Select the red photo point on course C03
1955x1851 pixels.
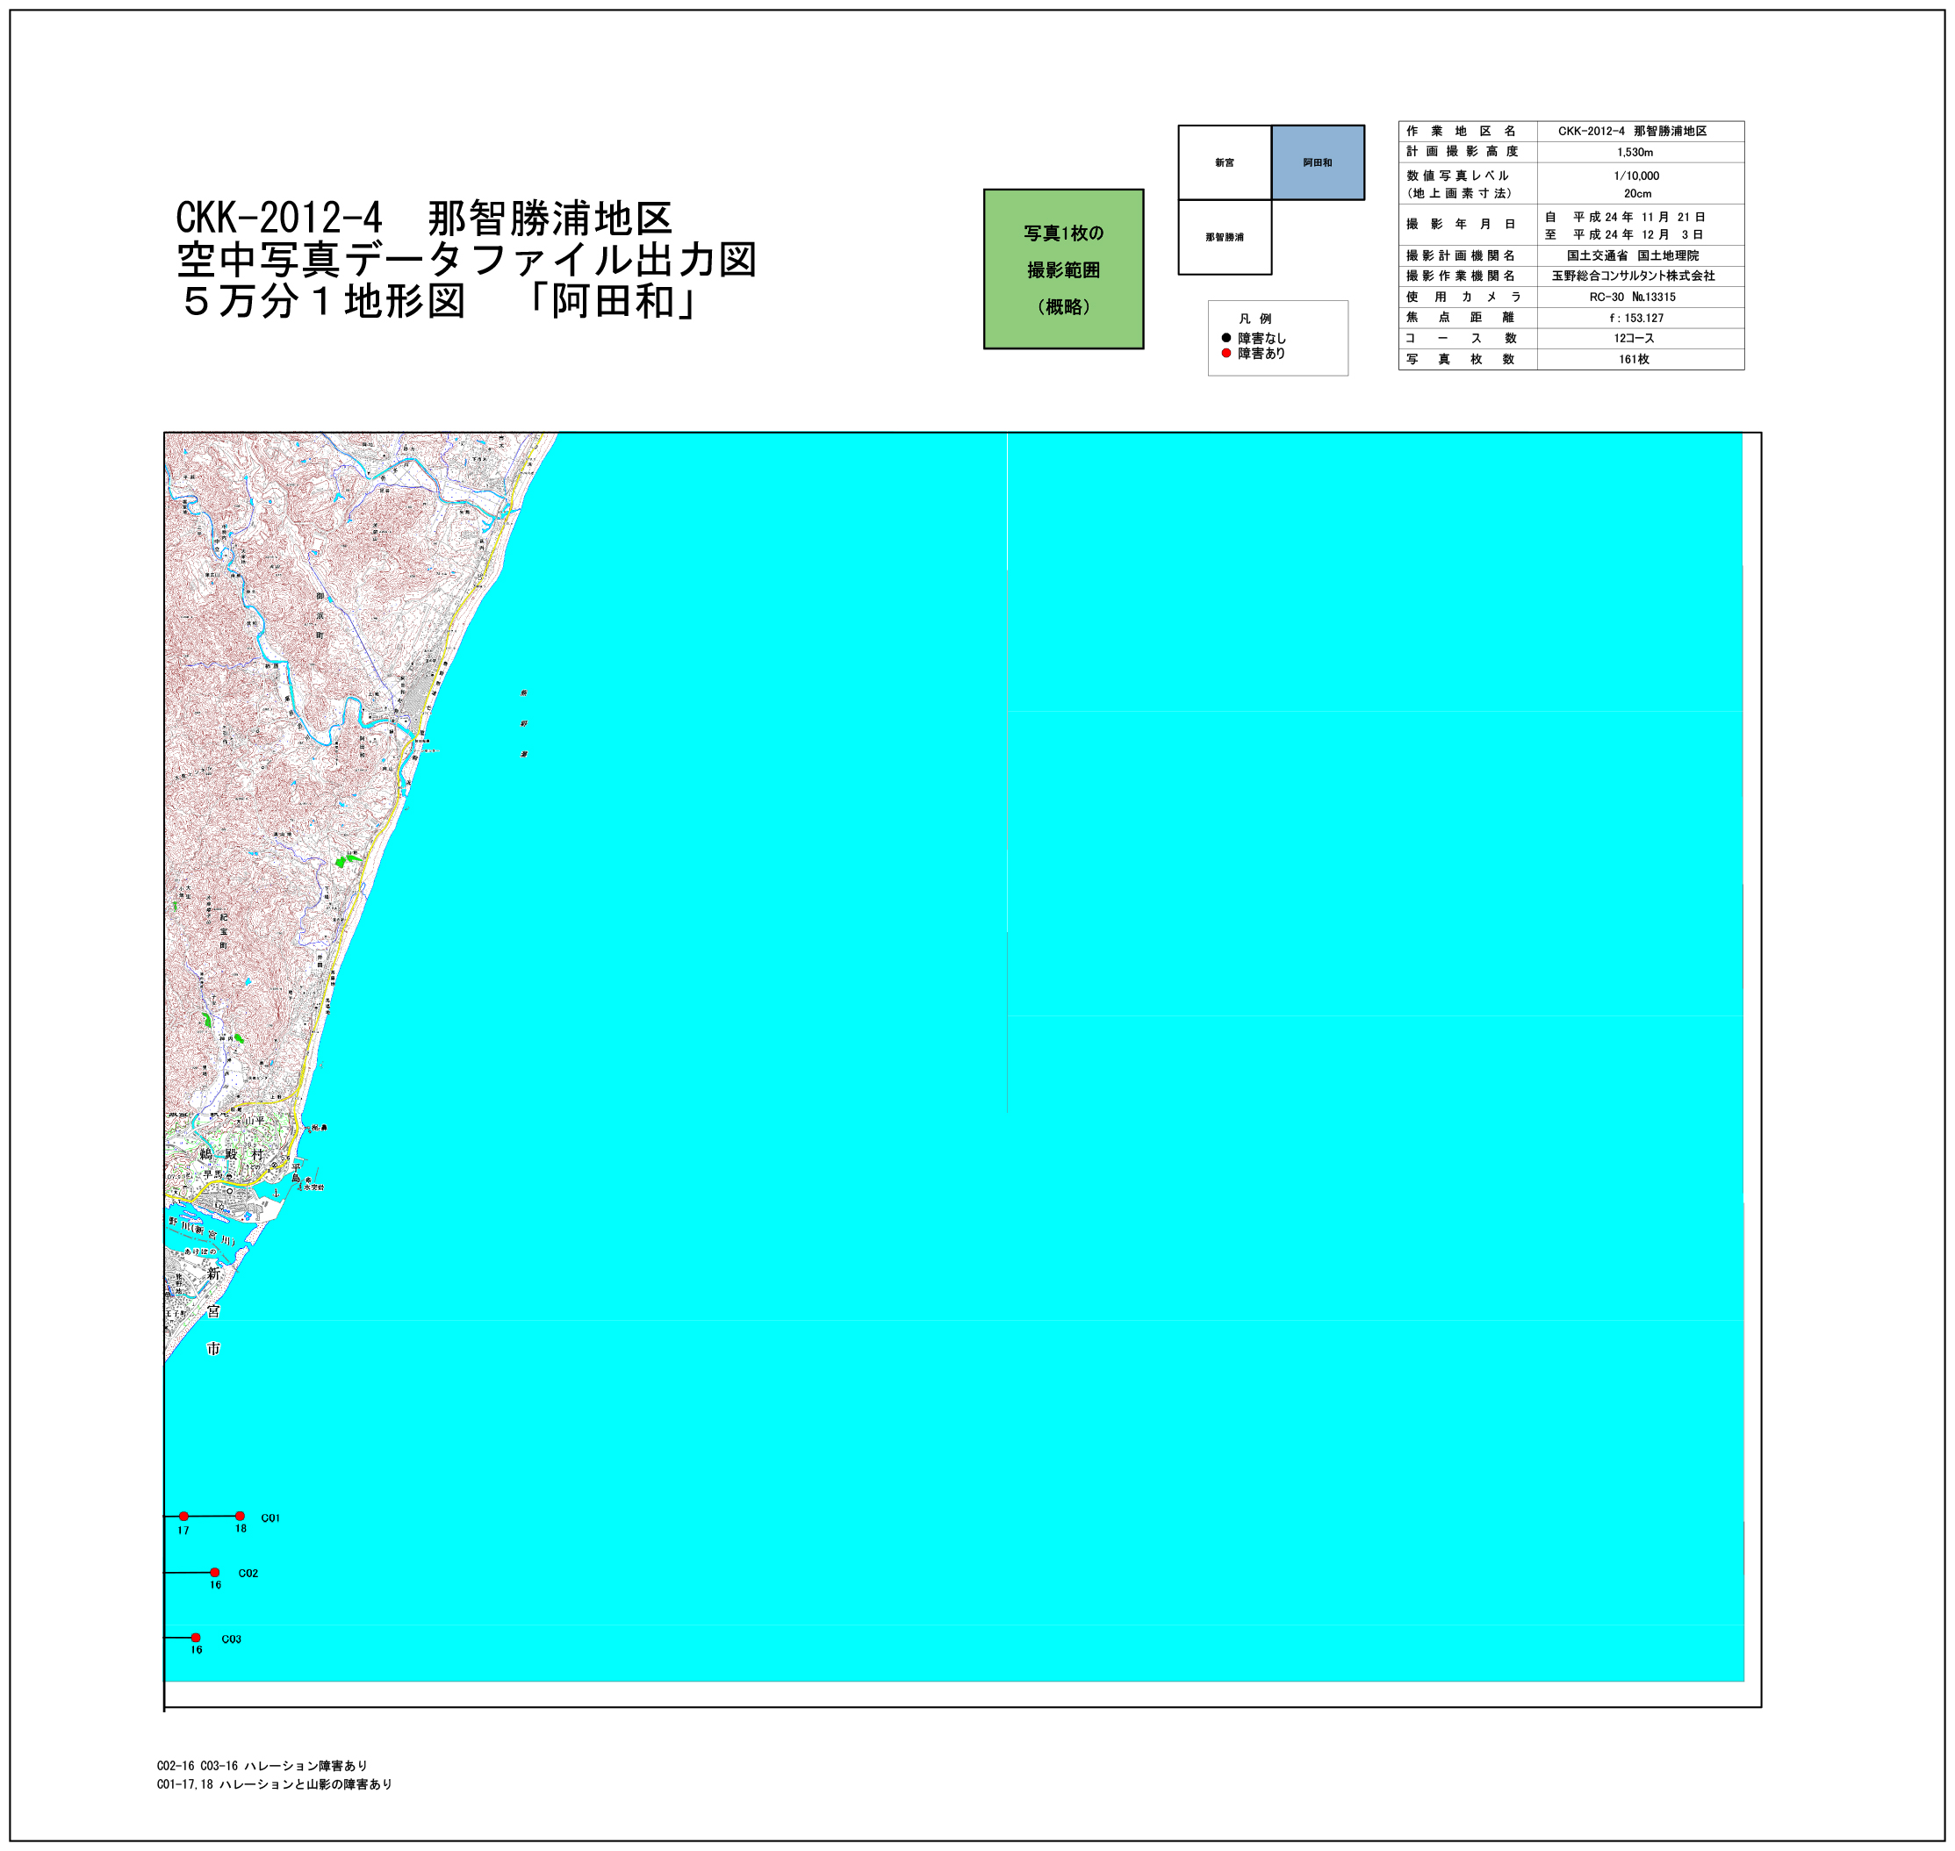click(196, 1637)
